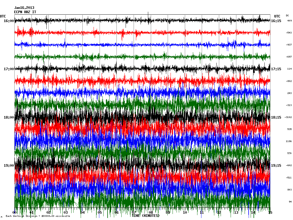The height and width of the screenshot is (220, 293).
Task: Click the DC offset value 535
Action: click(290, 129)
